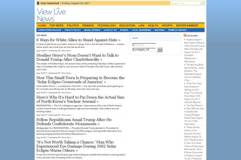Go to the HEALTH section
241x160 pixels.
[153, 26]
